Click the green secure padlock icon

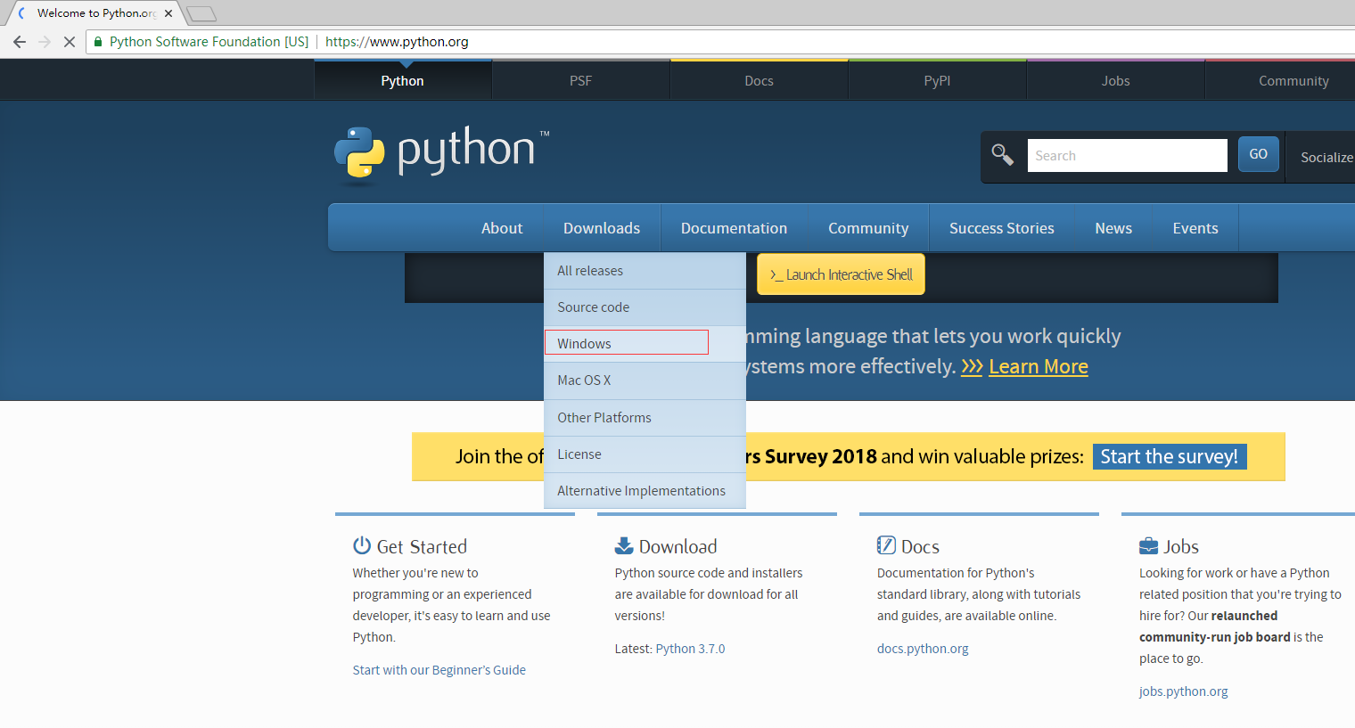click(98, 42)
